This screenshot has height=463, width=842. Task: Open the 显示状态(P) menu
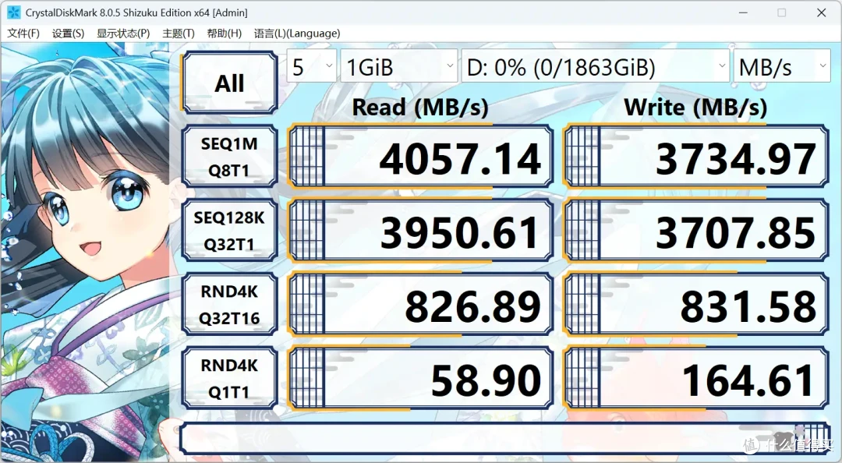123,34
